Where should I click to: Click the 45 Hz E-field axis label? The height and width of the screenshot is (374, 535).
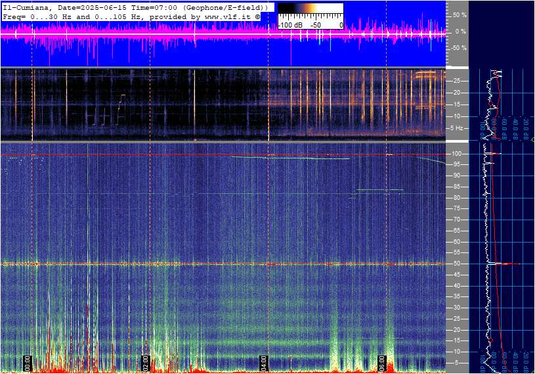(x=456, y=275)
